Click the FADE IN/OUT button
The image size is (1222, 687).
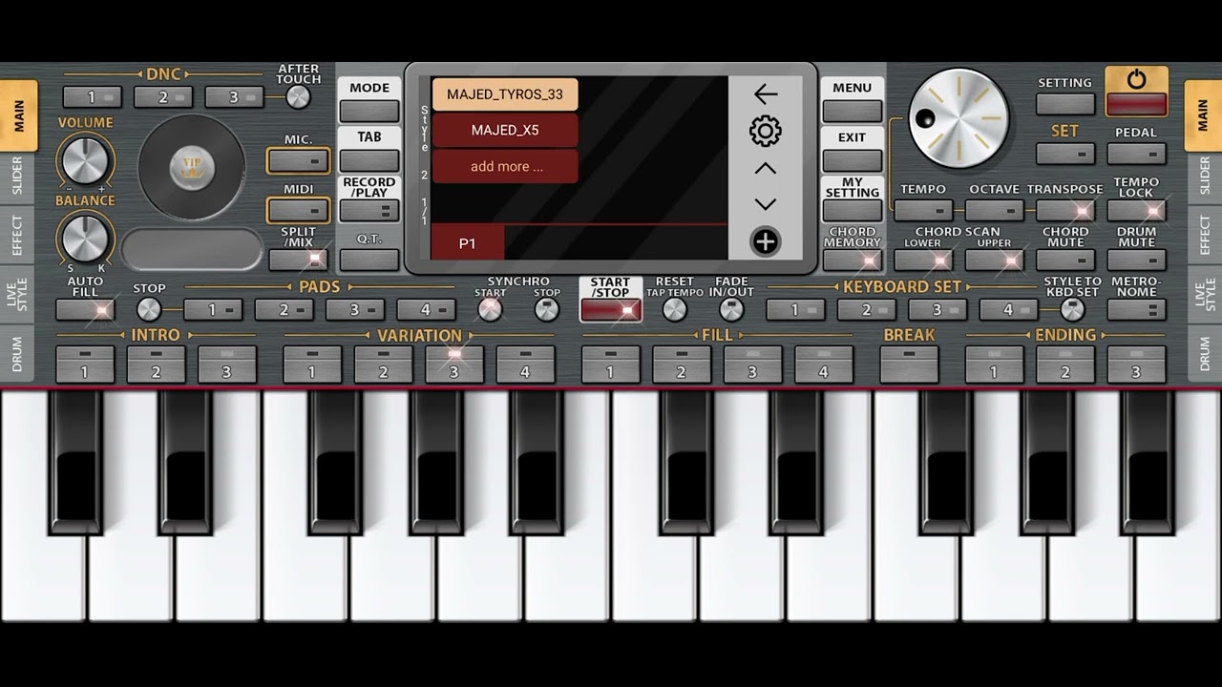pos(731,309)
